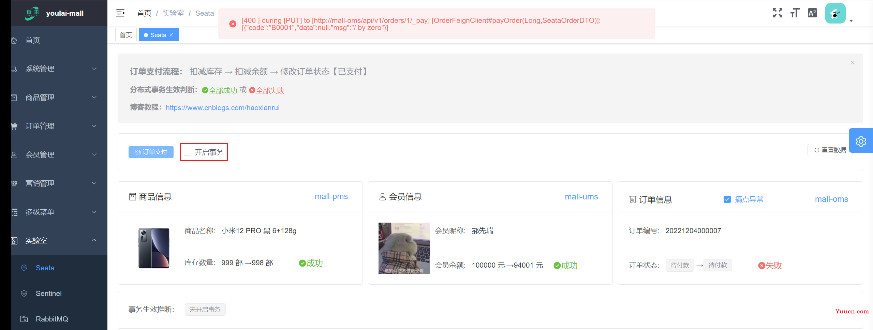Switch to the Seata page tab

159,35
